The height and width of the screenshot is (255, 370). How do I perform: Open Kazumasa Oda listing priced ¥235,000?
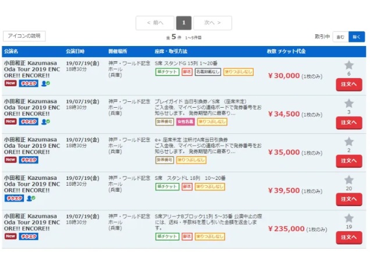coord(32,222)
